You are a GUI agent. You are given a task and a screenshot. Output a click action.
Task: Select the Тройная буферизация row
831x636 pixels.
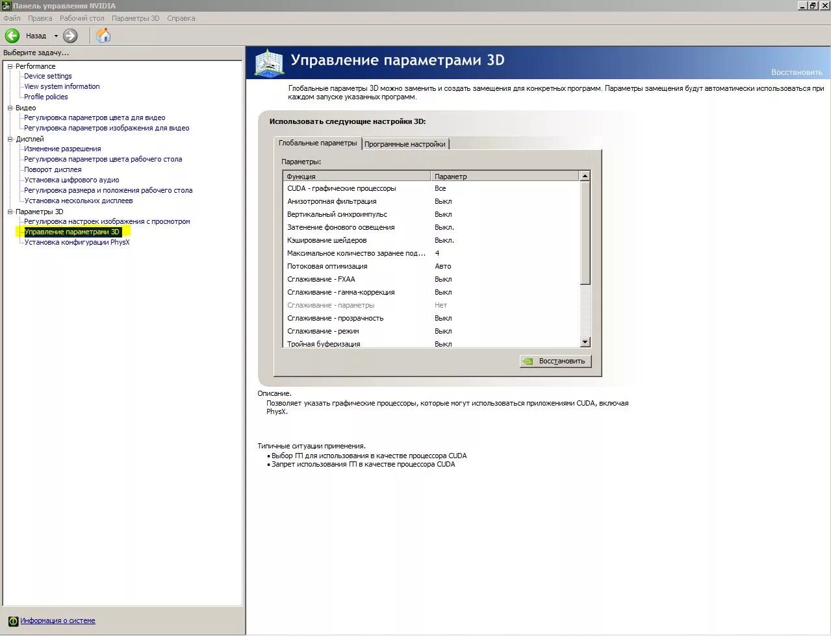tap(431, 343)
